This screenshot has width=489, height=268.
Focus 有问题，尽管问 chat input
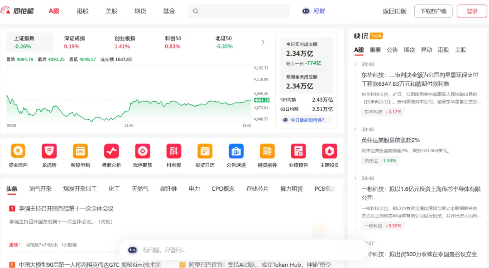coord(243,250)
